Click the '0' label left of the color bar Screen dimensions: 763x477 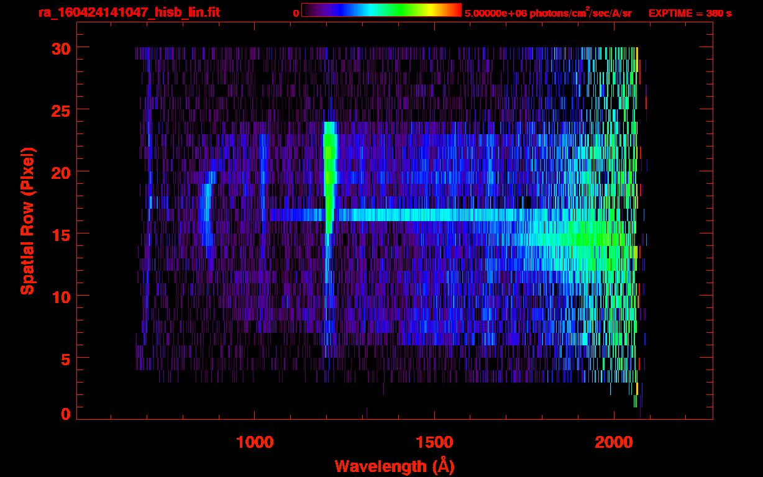[x=296, y=13]
